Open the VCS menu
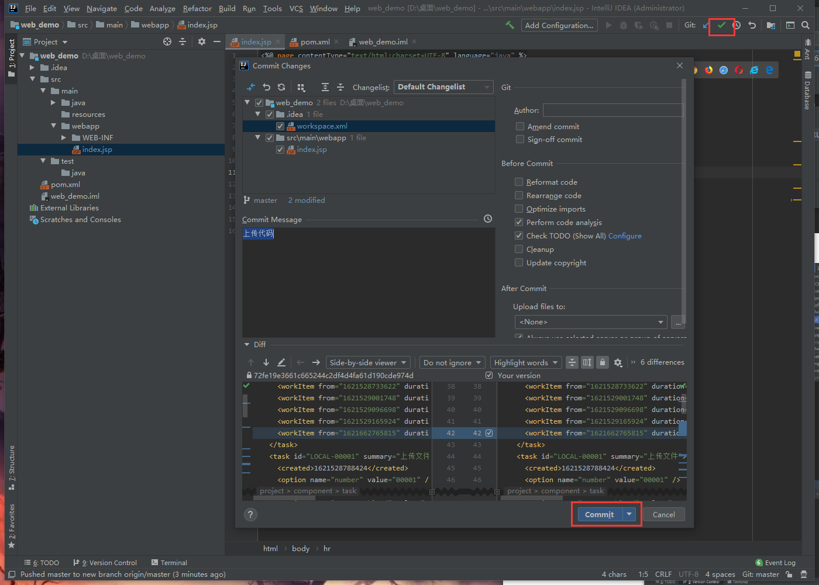Screen dimensions: 819x585 click(296, 8)
